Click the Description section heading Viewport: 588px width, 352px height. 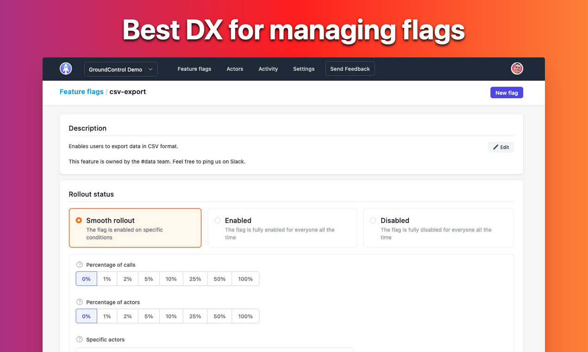tap(88, 128)
